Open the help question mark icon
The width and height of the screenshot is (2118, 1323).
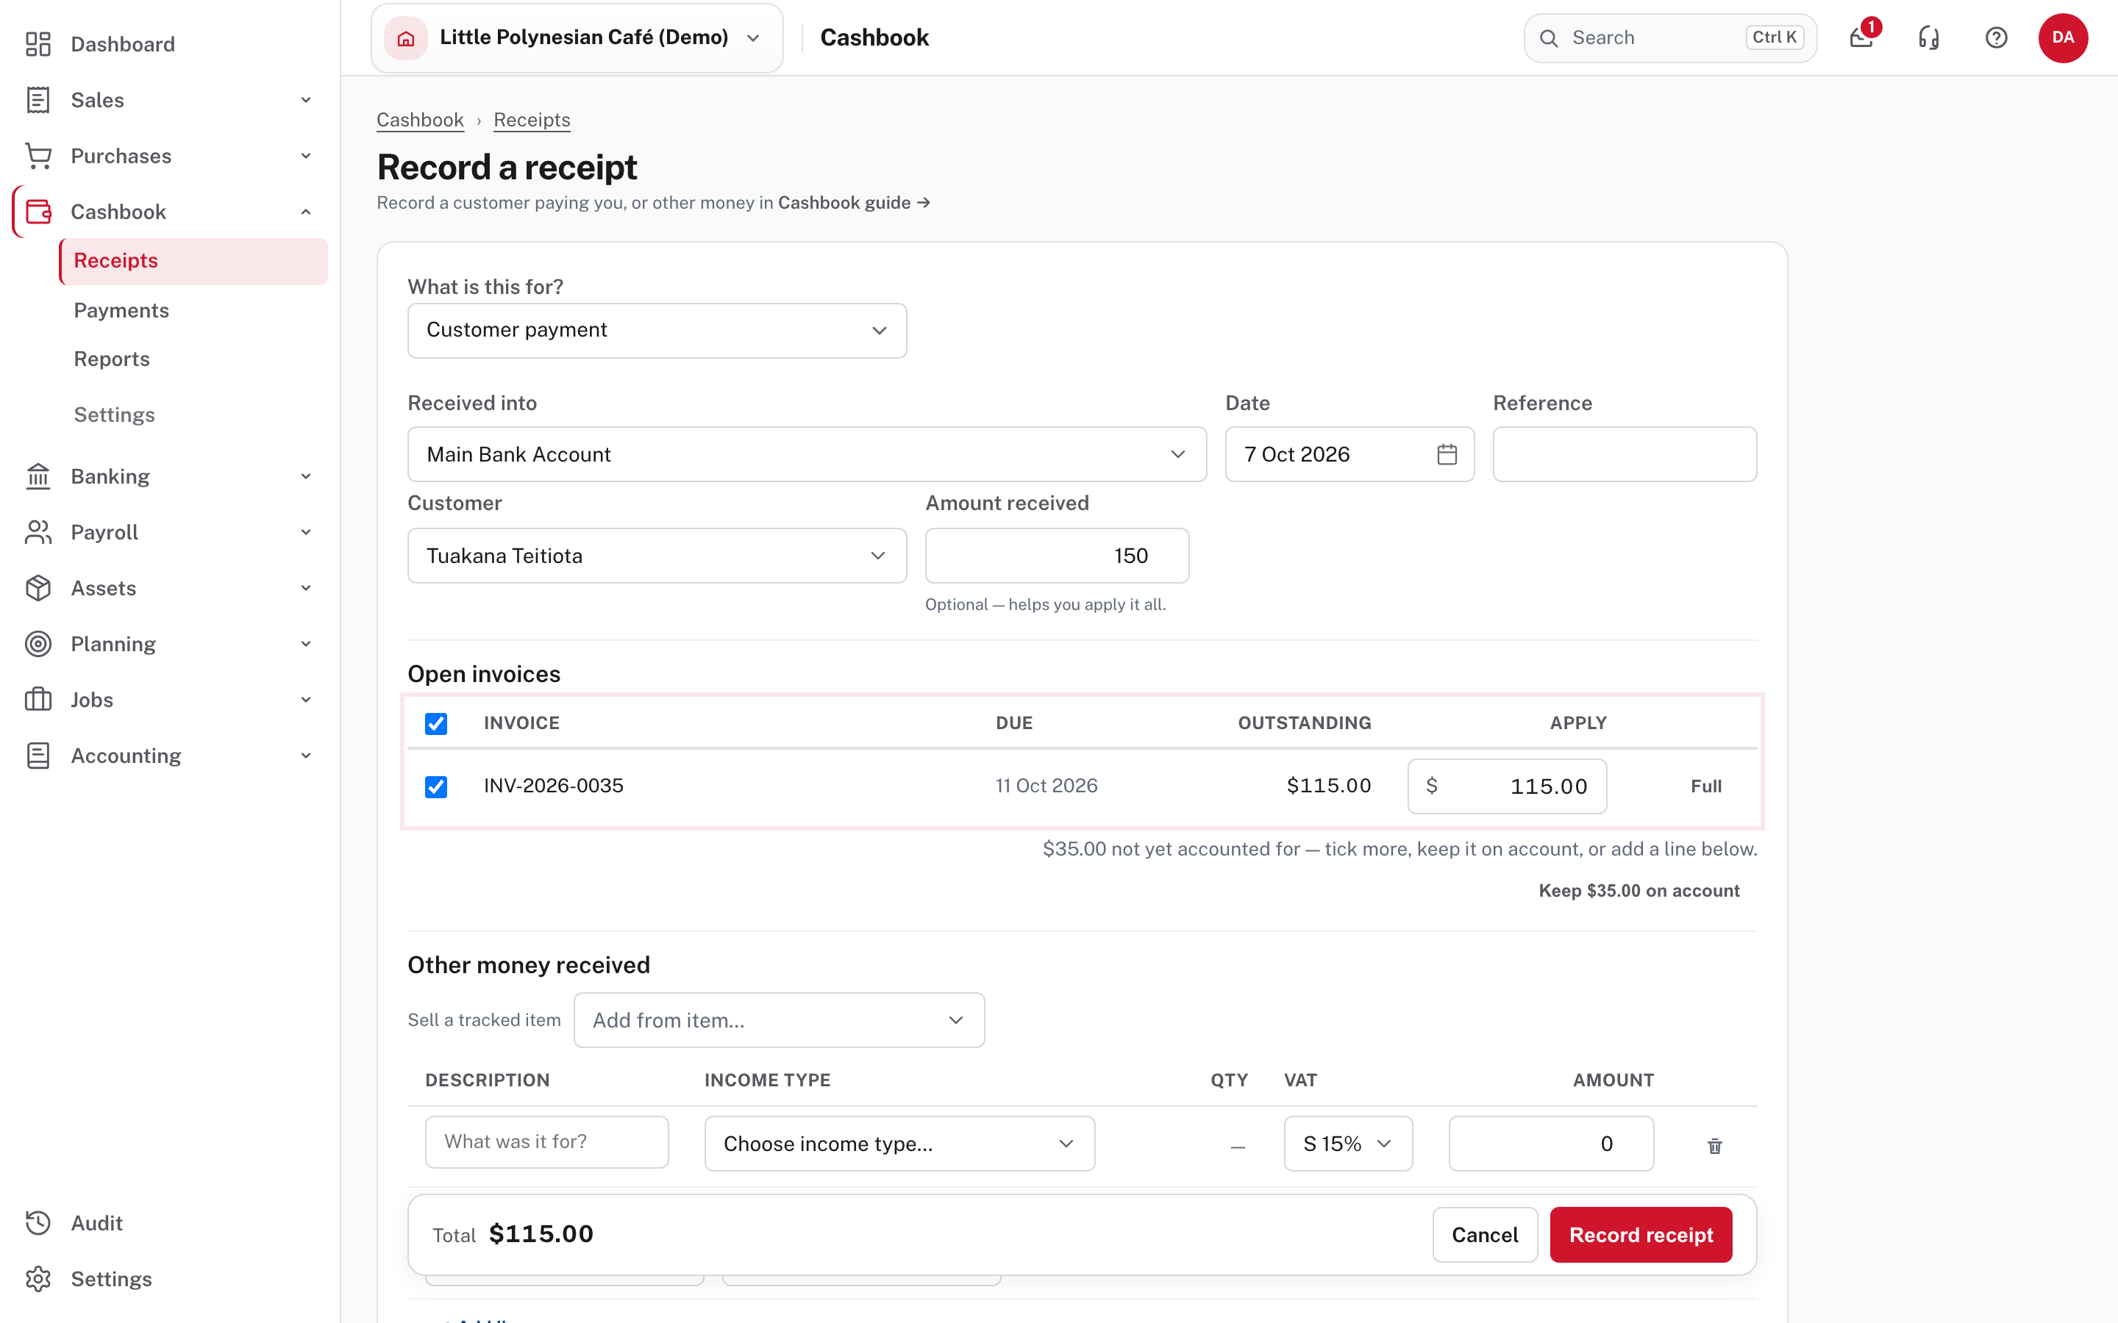click(1997, 37)
